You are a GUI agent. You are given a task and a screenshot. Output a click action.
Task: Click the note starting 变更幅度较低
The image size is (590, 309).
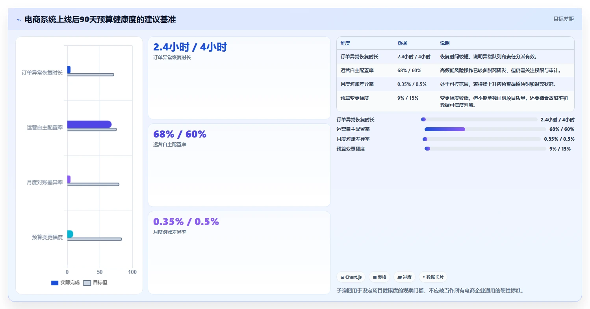(x=504, y=102)
